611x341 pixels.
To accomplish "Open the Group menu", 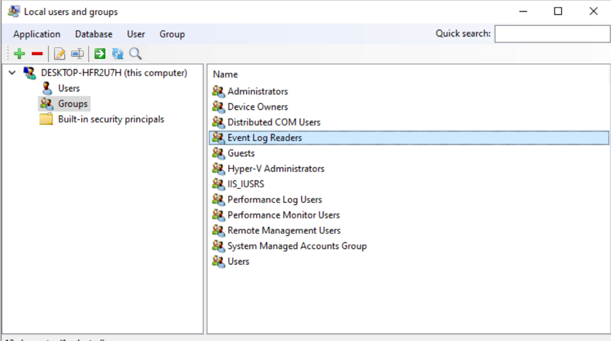I will pyautogui.click(x=172, y=34).
